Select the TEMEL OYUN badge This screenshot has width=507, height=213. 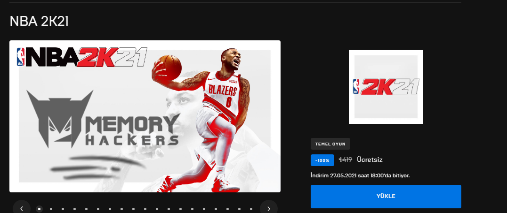click(x=330, y=144)
